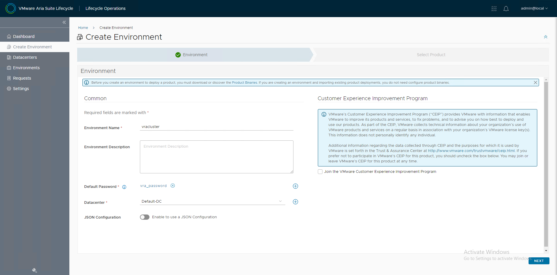This screenshot has height=275, width=557.
Task: Click the Common section heading
Action: click(x=95, y=98)
